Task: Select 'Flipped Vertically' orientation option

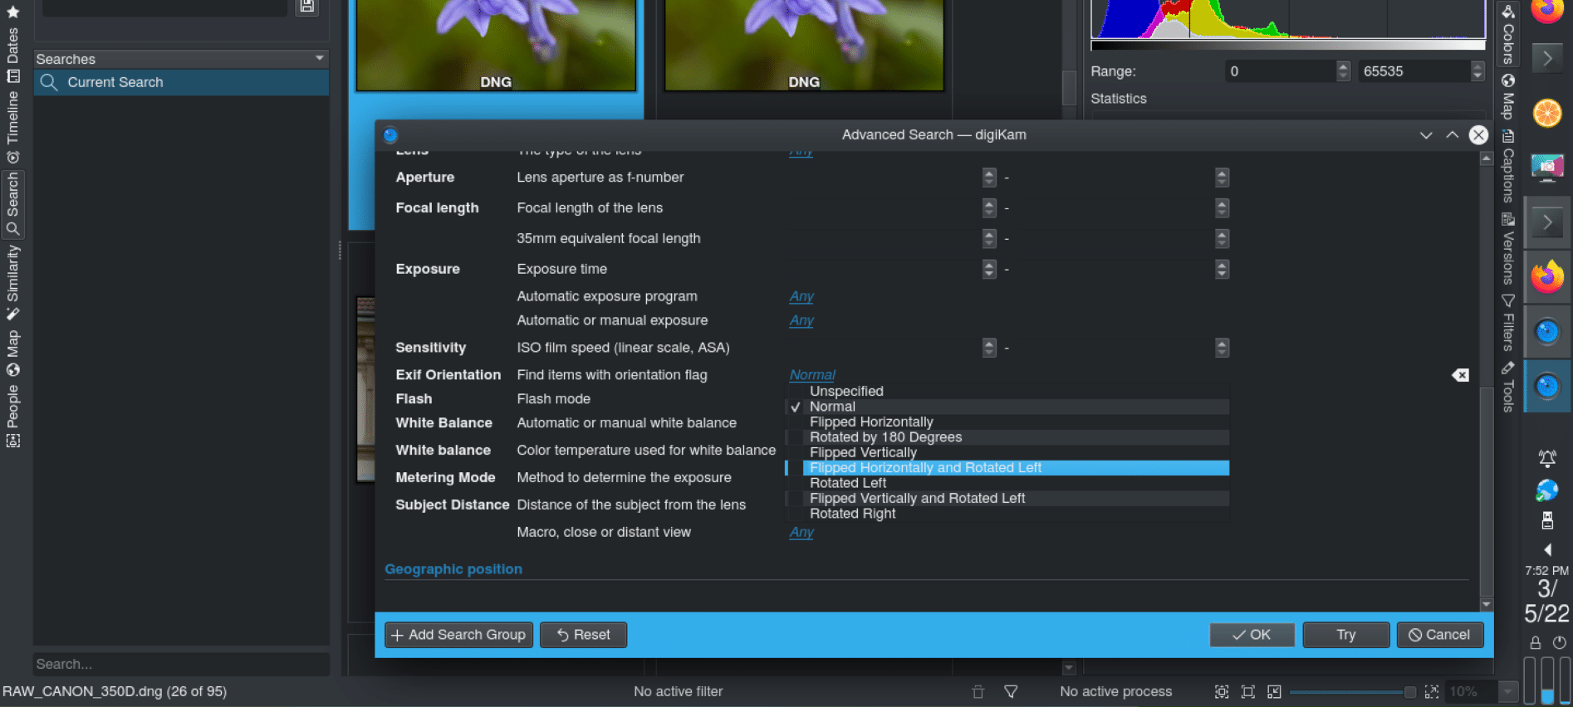Action: (x=1007, y=452)
